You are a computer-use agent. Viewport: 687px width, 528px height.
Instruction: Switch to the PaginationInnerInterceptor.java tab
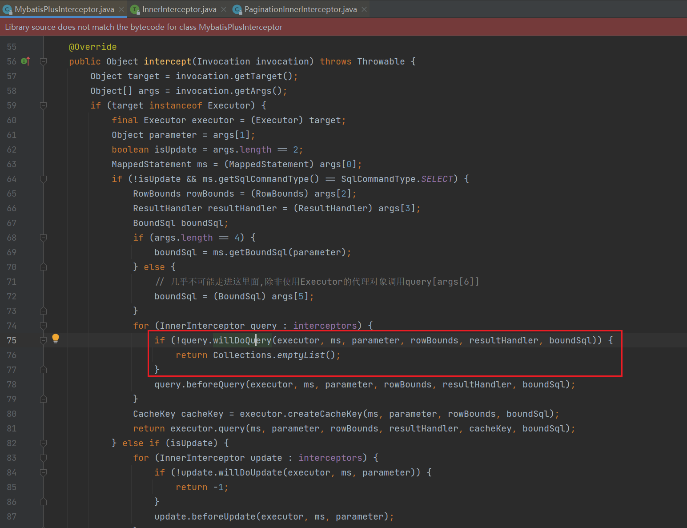[x=300, y=9]
